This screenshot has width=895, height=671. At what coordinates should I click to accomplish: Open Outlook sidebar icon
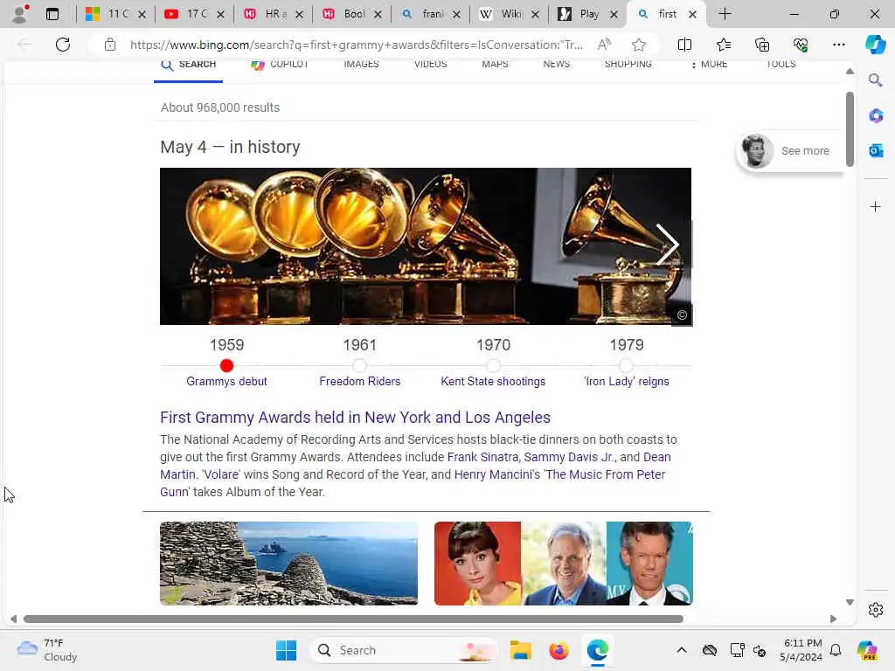pyautogui.click(x=876, y=150)
